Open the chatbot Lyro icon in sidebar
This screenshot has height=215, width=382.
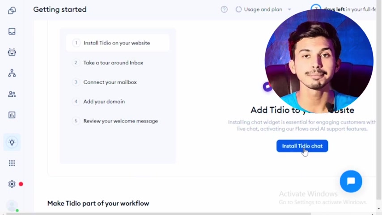tap(12, 52)
